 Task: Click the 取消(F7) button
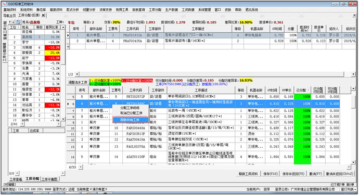(x=316, y=174)
